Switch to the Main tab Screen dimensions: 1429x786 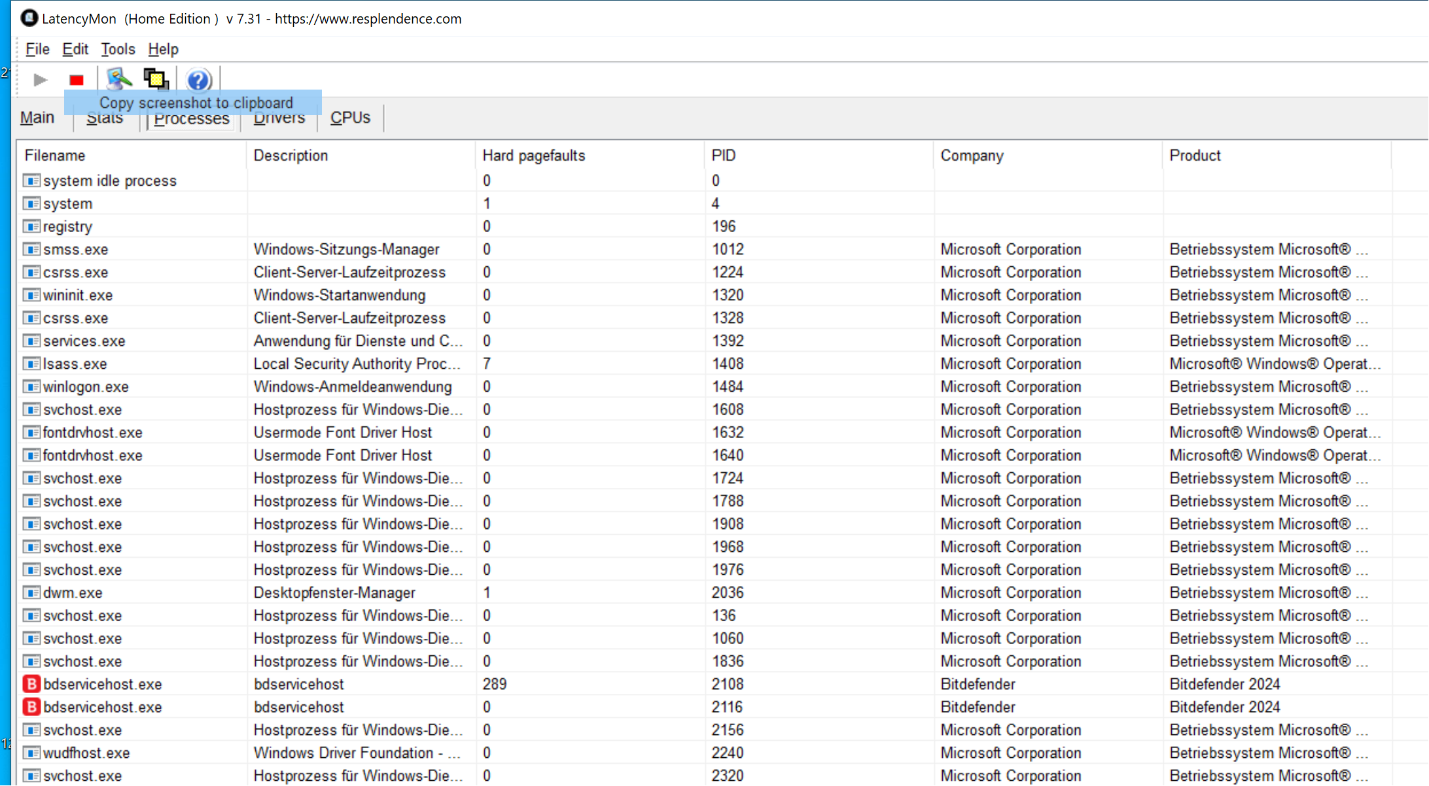(x=37, y=118)
